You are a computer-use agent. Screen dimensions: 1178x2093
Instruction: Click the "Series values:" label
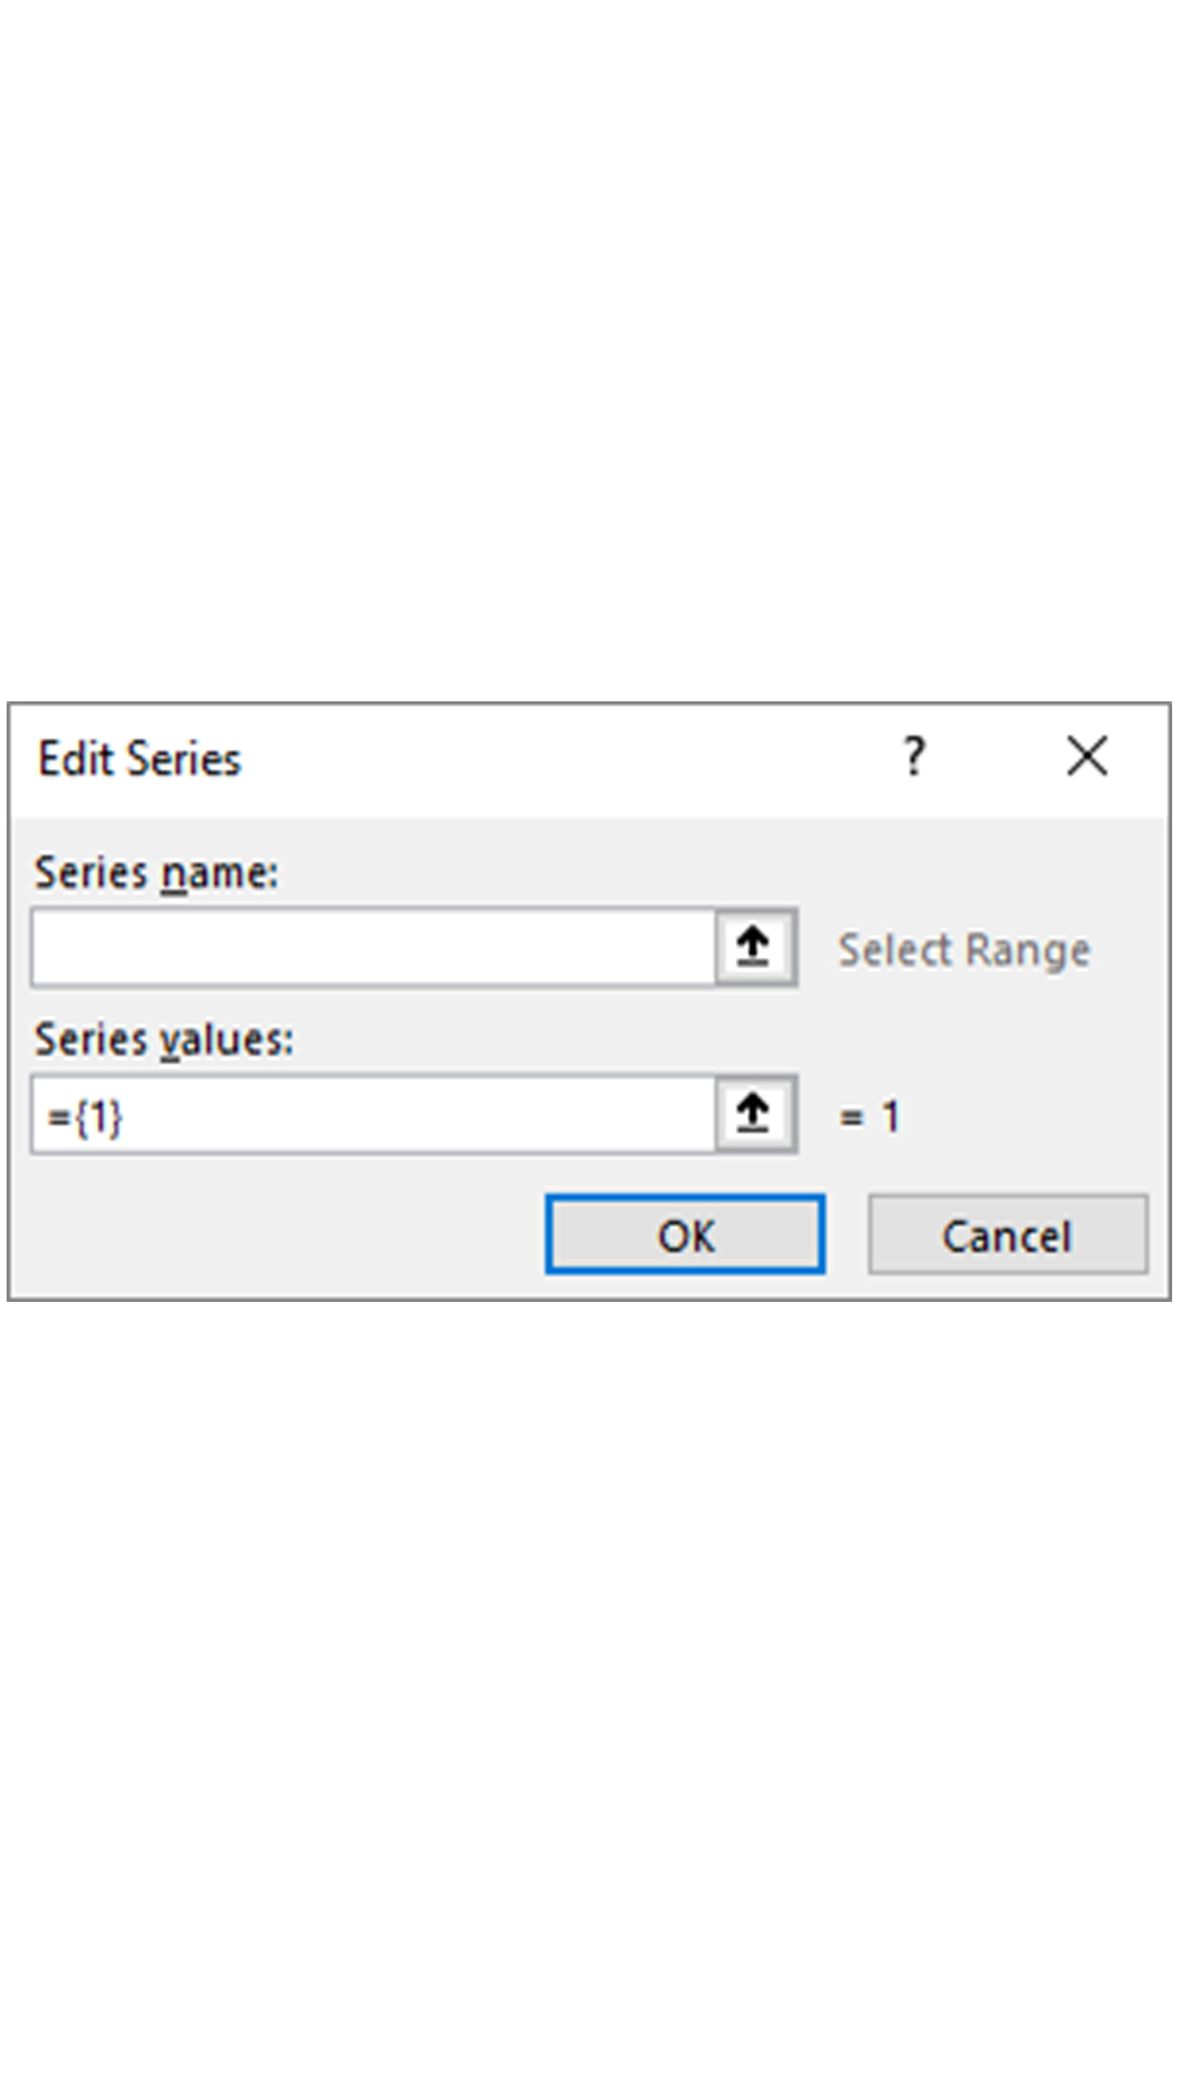pyautogui.click(x=163, y=1040)
